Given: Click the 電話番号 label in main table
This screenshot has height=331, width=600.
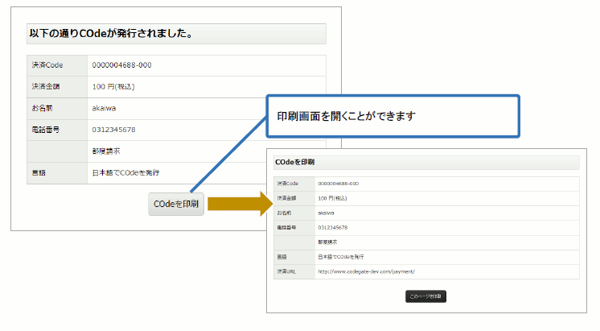Looking at the screenshot, I should (x=46, y=130).
